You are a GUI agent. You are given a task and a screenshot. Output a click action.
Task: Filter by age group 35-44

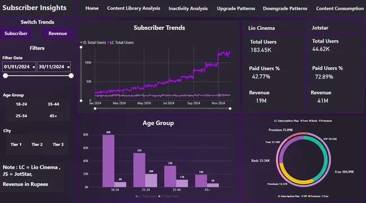[x=53, y=104]
